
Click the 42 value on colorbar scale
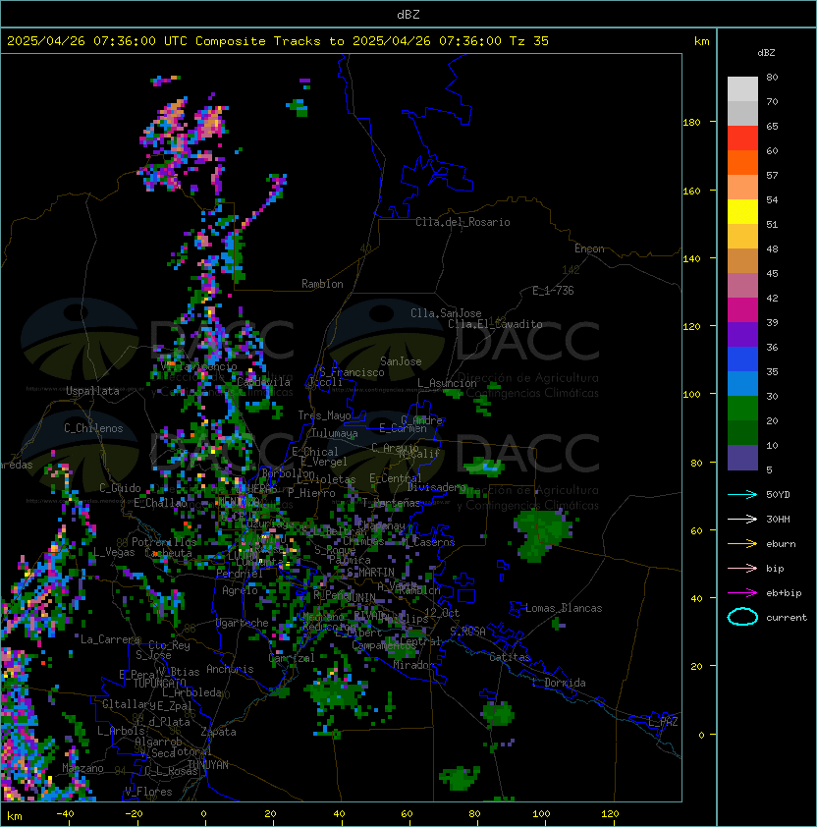[772, 298]
